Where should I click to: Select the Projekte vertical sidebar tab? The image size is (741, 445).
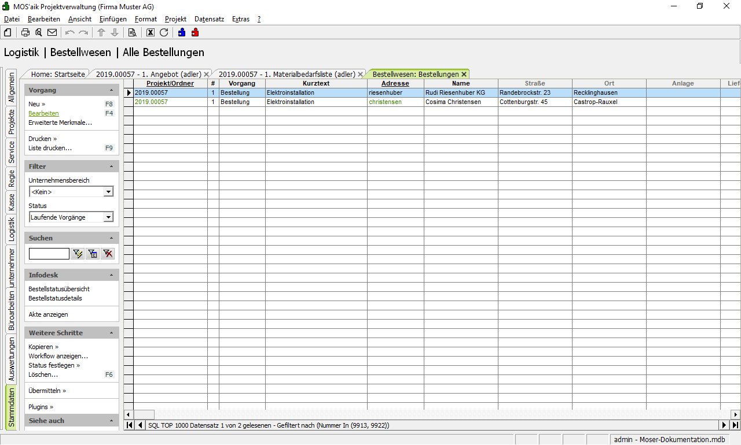point(11,122)
